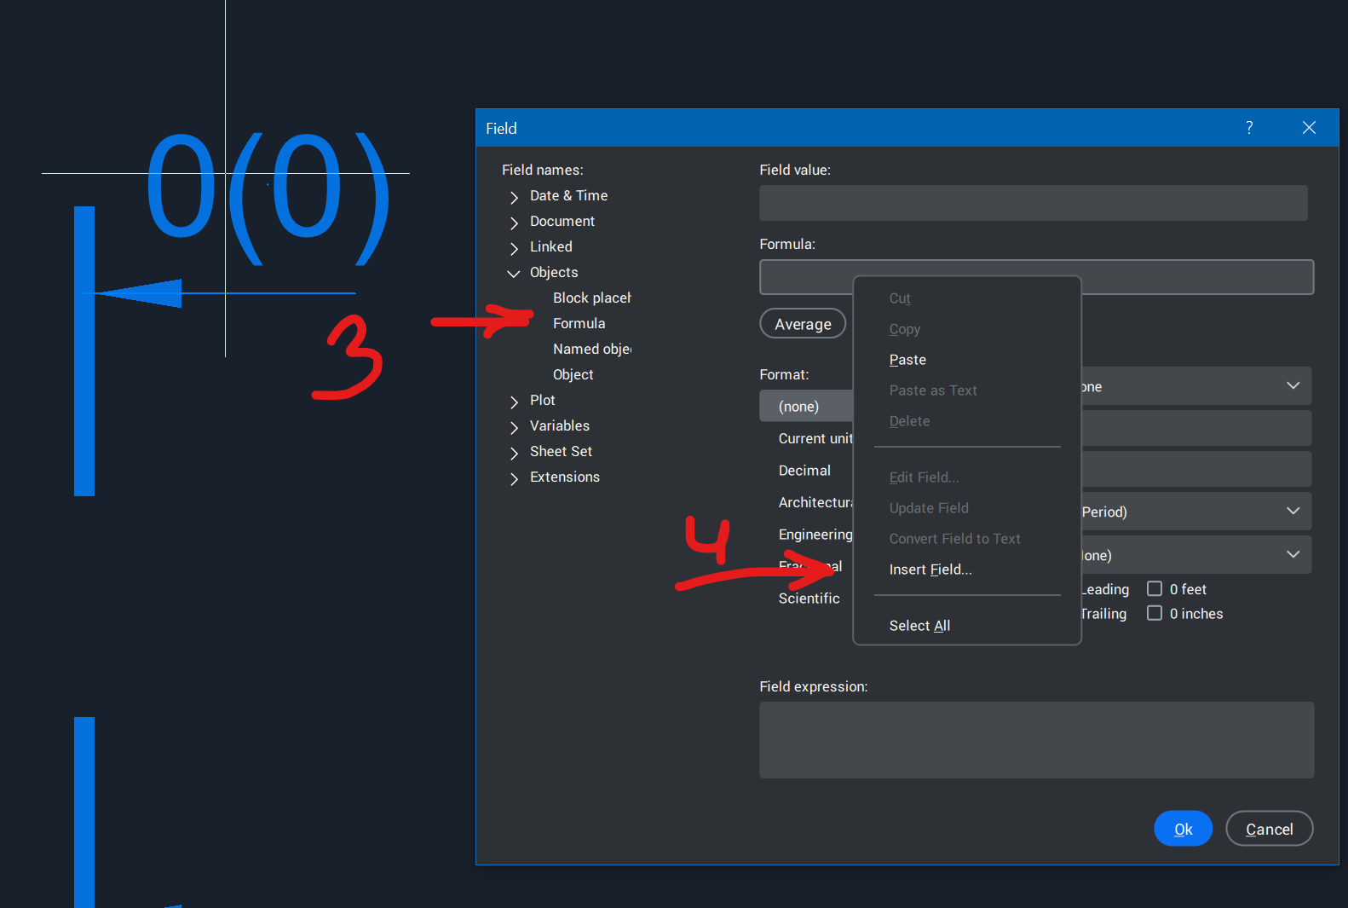This screenshot has width=1348, height=908.
Task: Choose Insert Field... from context menu
Action: click(x=930, y=570)
